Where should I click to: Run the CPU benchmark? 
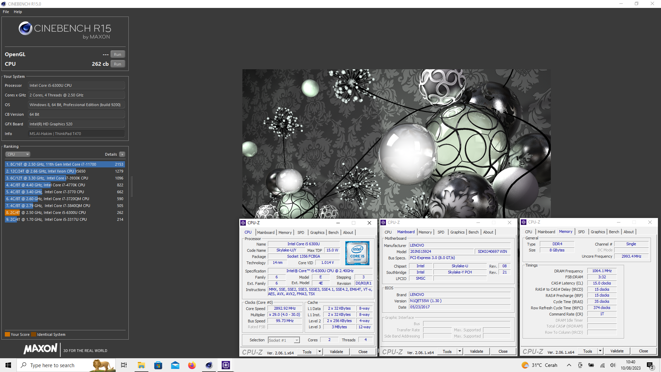click(117, 64)
